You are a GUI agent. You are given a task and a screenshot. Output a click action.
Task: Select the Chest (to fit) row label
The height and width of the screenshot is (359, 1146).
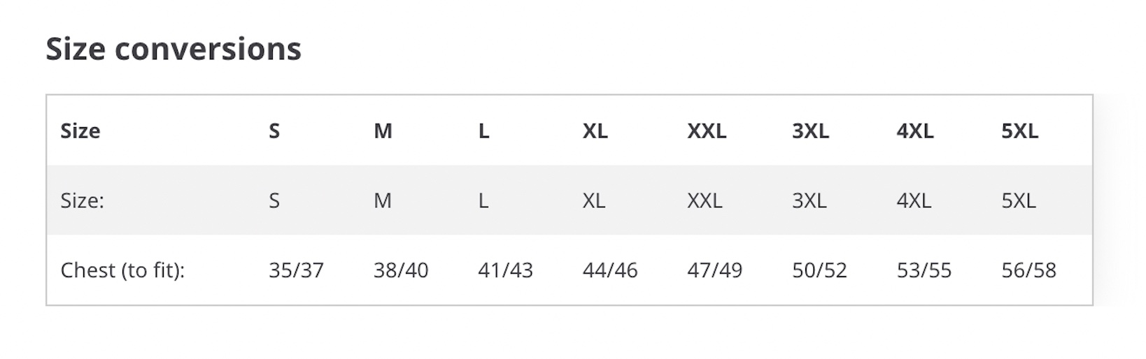click(x=123, y=270)
